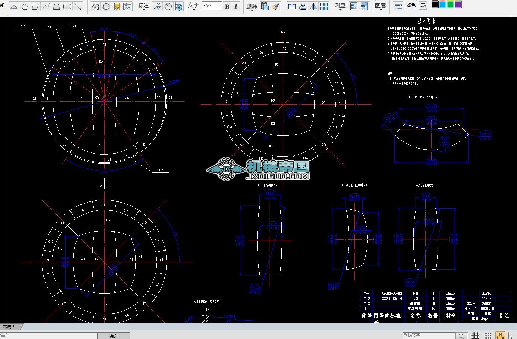
Task: Click the format painter brush icon
Action: click(x=276, y=6)
